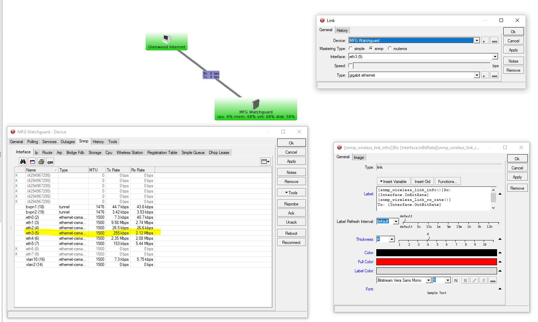Open the Device dropdown in Link window

pyautogui.click(x=477, y=41)
